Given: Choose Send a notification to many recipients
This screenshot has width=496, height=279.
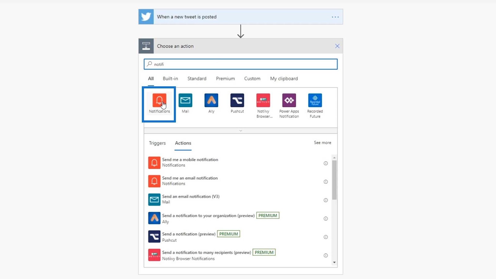Looking at the screenshot, I should pyautogui.click(x=238, y=255).
